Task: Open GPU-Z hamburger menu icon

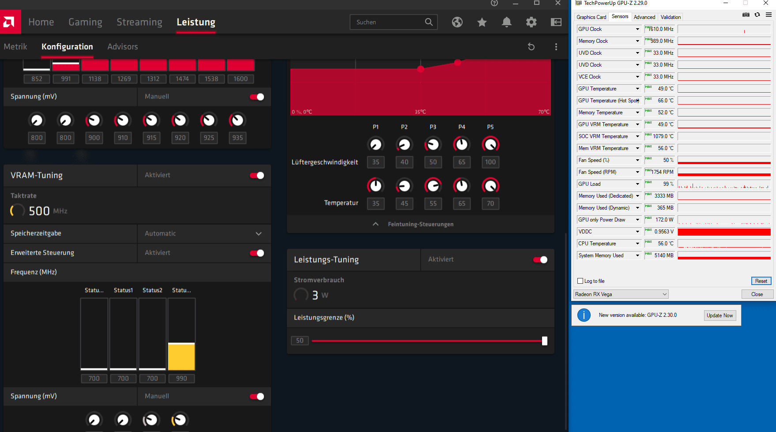Action: 768,15
